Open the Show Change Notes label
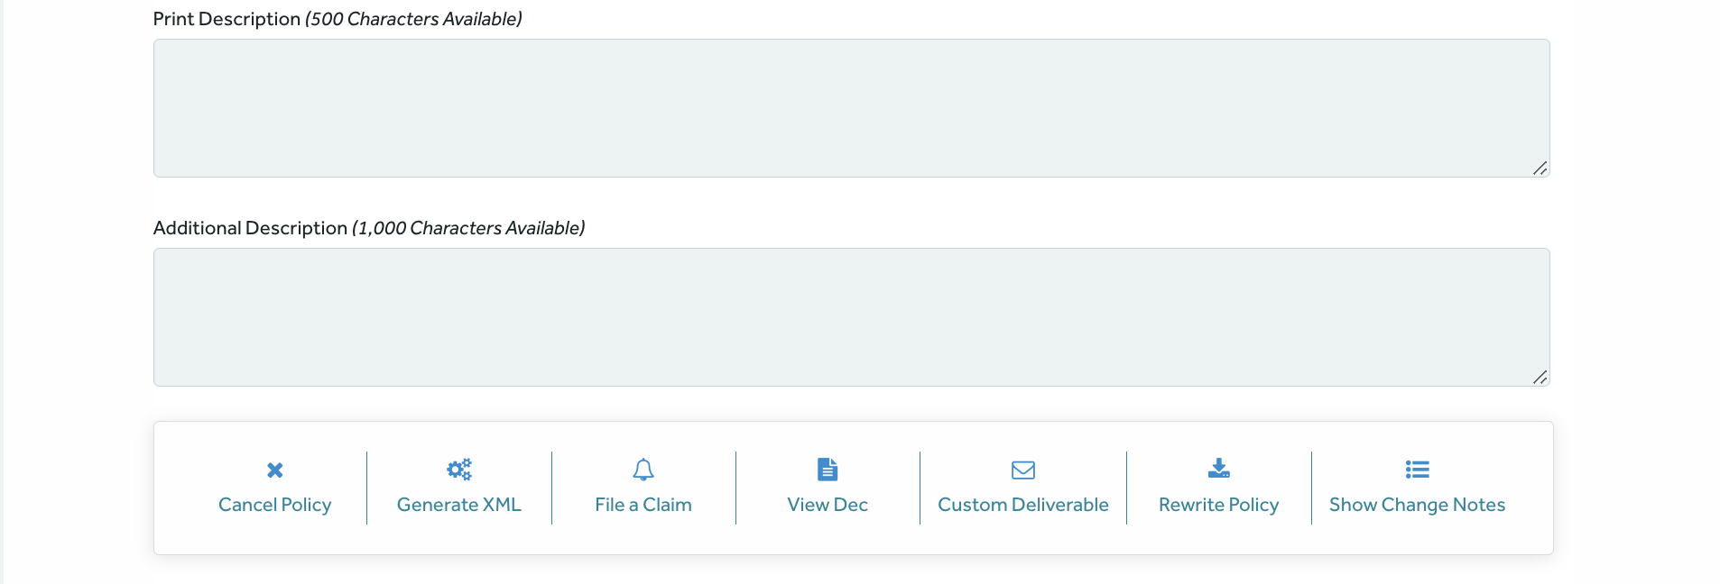 [x=1418, y=505]
